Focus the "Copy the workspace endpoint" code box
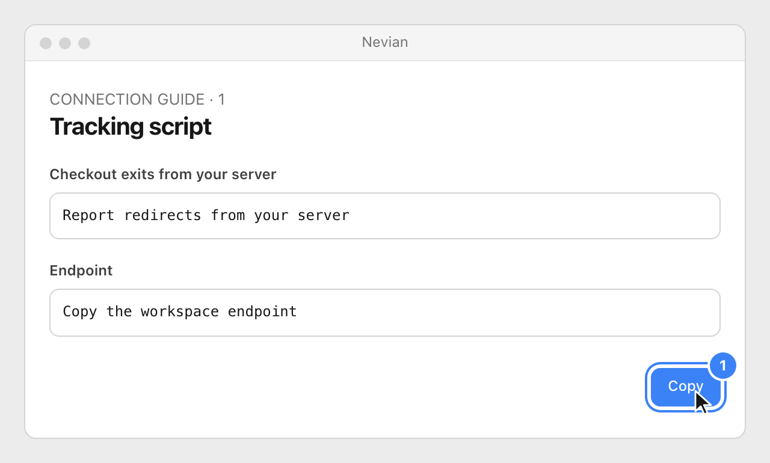Screen dimensions: 770x463 [385, 313]
